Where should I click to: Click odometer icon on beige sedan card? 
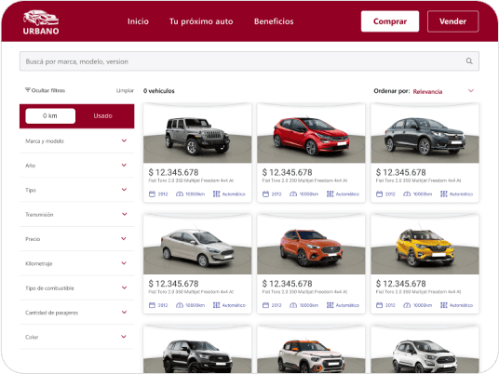coord(180,305)
